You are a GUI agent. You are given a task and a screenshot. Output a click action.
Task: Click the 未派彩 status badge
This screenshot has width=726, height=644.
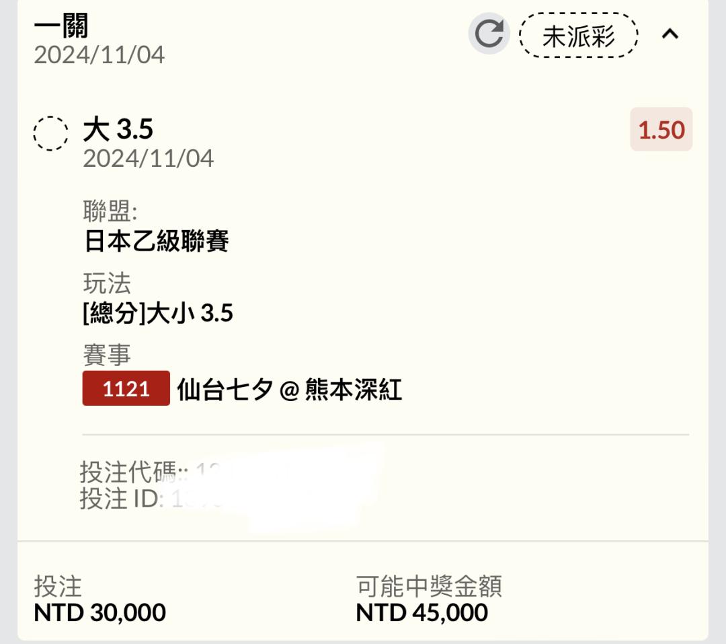click(x=578, y=35)
